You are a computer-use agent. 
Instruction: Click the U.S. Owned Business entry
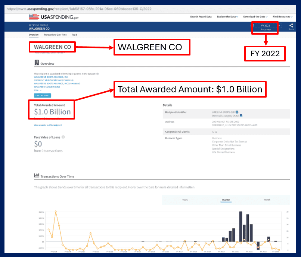223,152
